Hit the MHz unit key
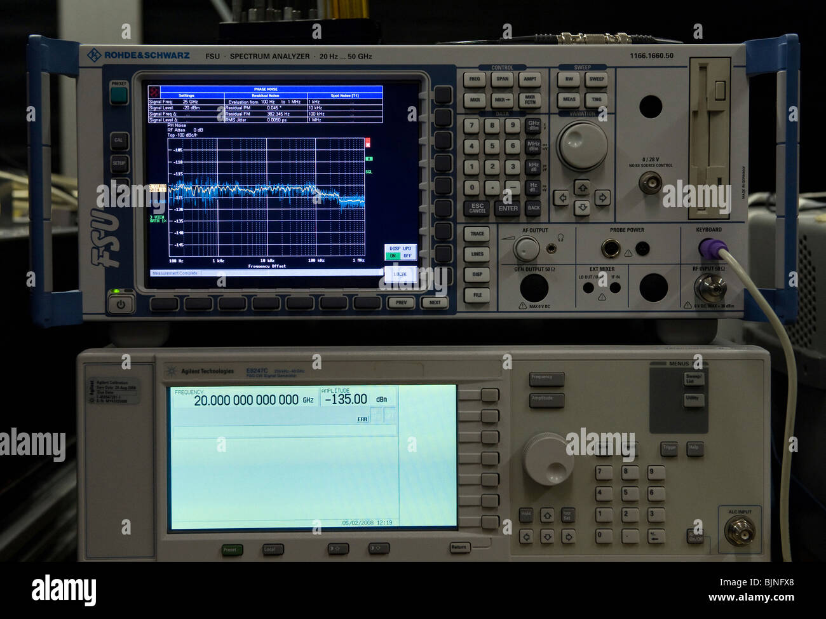This screenshot has height=619, width=826. (533, 146)
